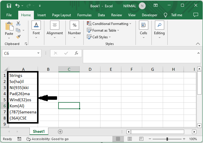
Task: Click the NIRMAL account avatar
Action: [142, 6]
